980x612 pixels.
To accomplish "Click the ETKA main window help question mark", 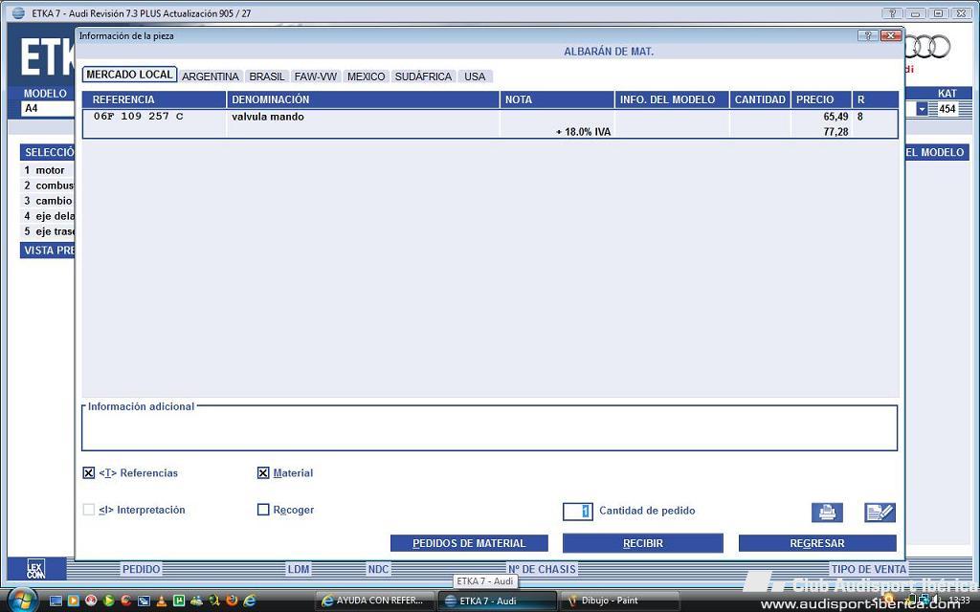I will 893,13.
